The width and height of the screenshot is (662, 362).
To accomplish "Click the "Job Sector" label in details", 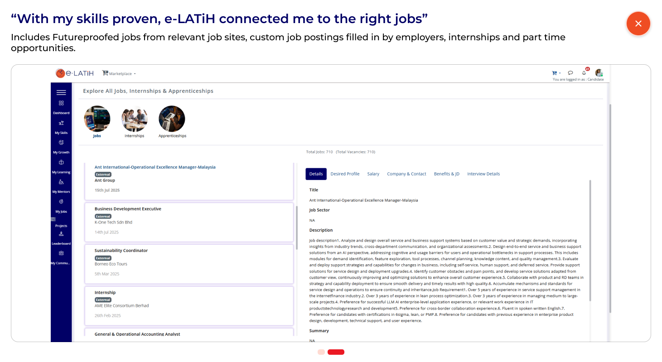I will 319,210.
